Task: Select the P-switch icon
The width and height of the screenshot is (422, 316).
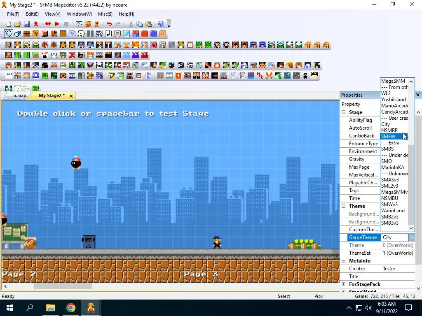Action: click(36, 76)
